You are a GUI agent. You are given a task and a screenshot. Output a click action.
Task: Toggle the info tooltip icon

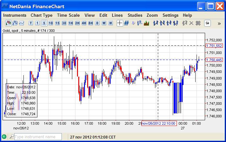click(133, 23)
